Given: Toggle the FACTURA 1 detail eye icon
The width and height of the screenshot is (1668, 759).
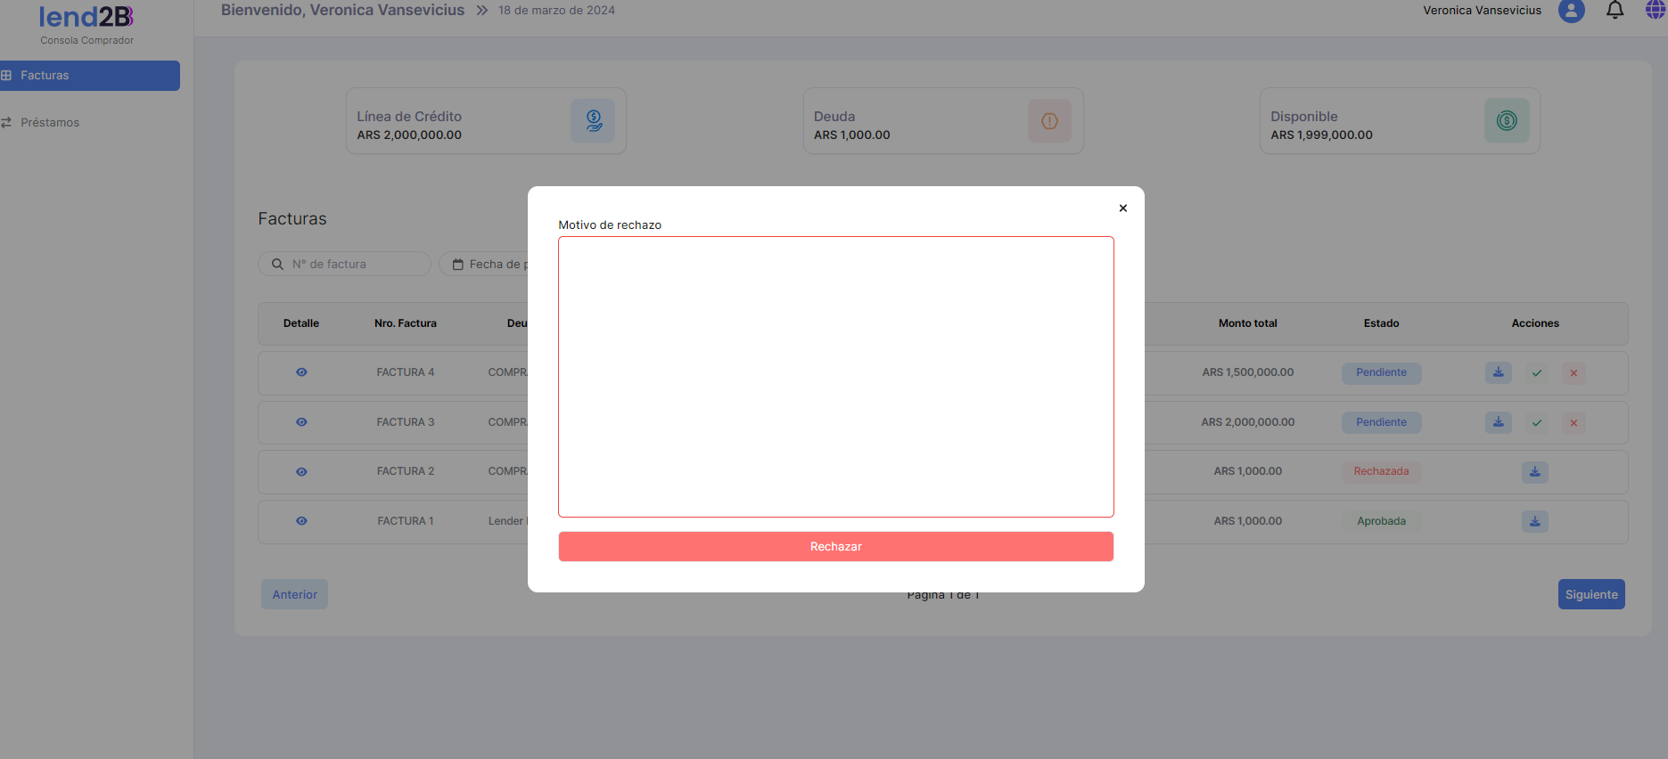Looking at the screenshot, I should coord(301,521).
